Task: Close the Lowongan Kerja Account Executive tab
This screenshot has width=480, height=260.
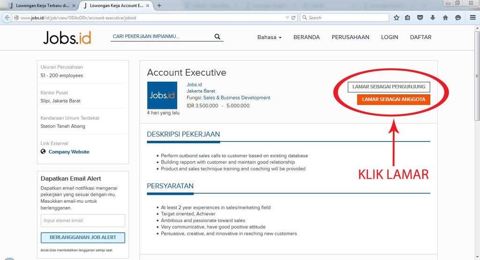Action: tap(148, 6)
